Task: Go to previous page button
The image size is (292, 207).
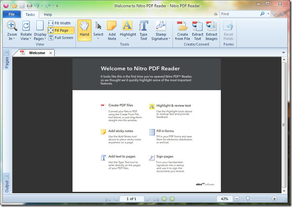Action: click(x=116, y=199)
